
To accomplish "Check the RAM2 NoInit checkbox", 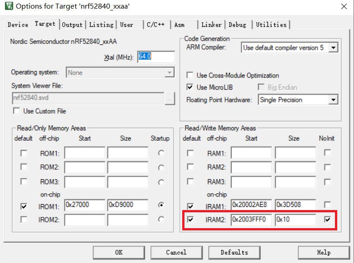I will 327,167.
